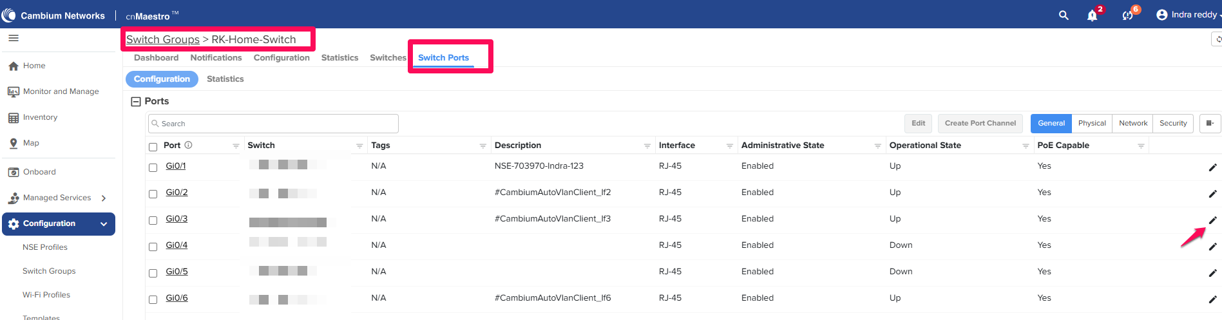Click the Create Port Channel button
The image size is (1222, 320).
click(980, 123)
